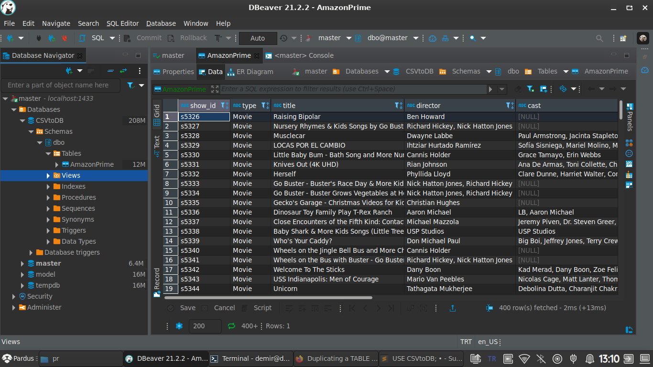Expand the Security node

14,297
